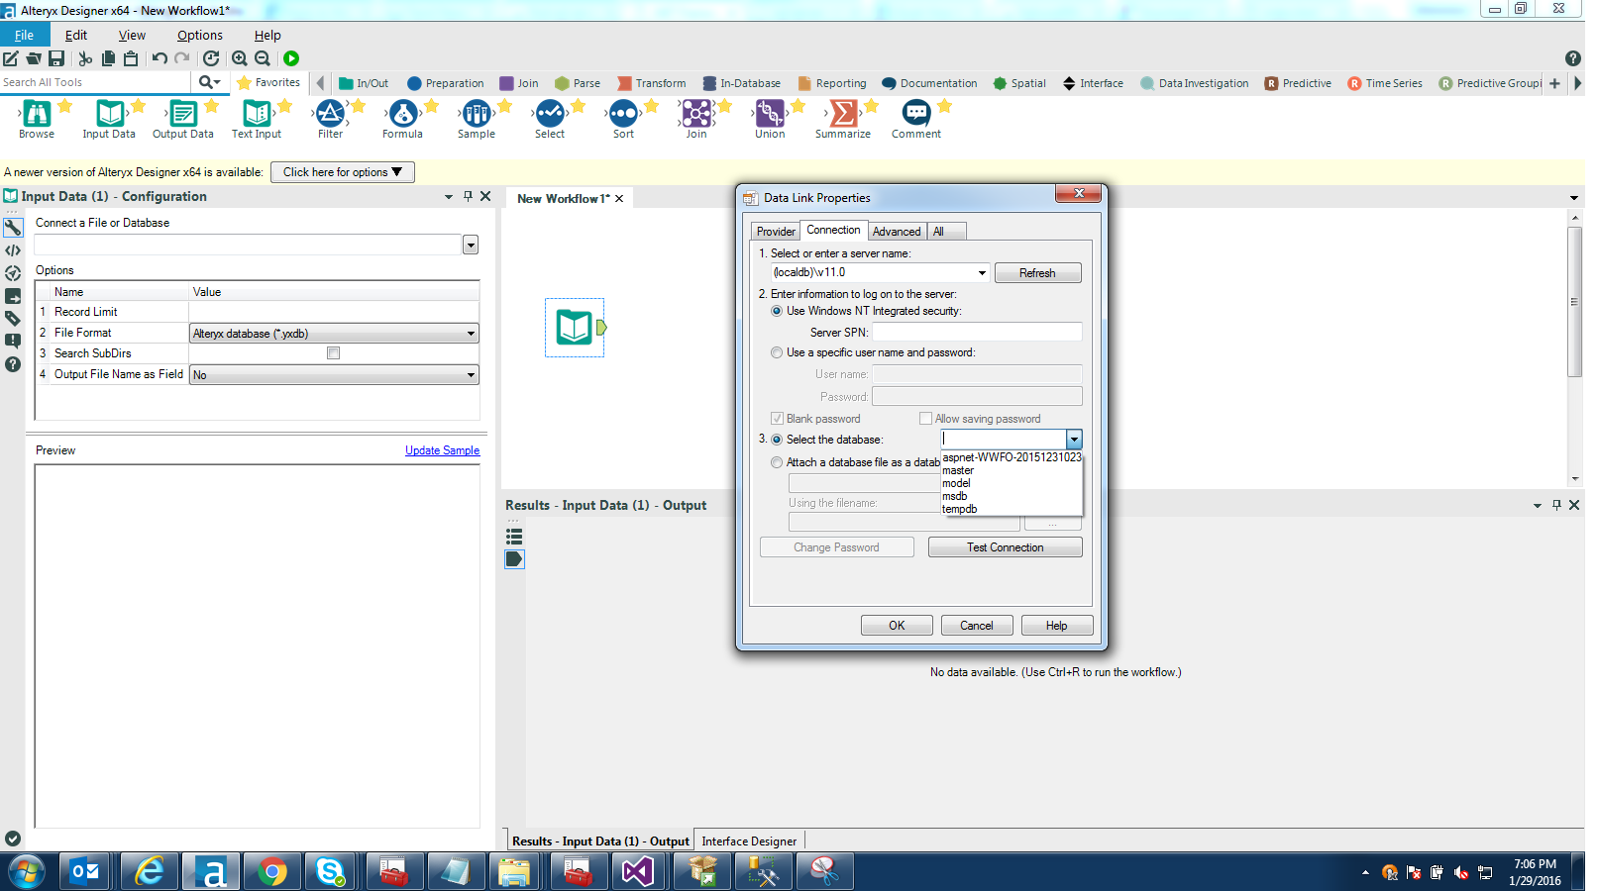The height and width of the screenshot is (891, 1598).
Task: Select the Text Input tool icon
Action: coord(256,113)
